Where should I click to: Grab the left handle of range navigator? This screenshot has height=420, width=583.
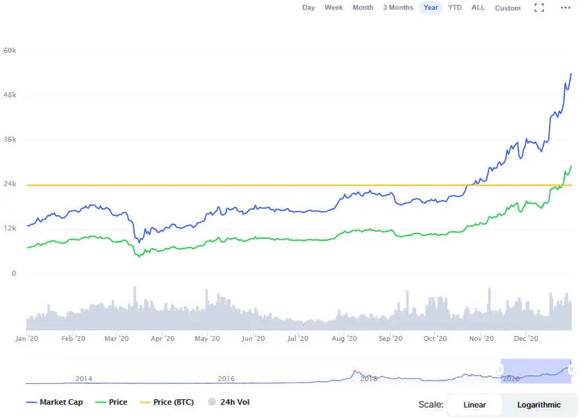500,369
